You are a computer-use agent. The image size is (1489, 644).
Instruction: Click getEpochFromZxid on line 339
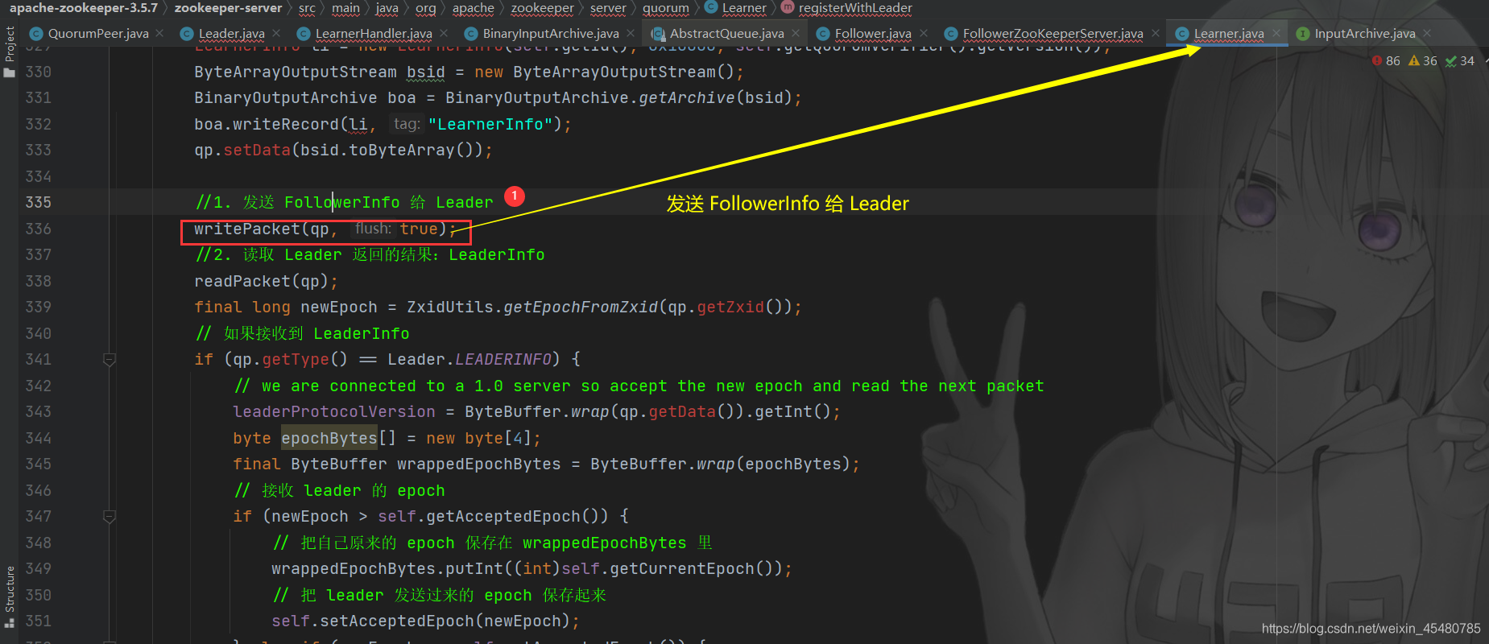pyautogui.click(x=581, y=307)
